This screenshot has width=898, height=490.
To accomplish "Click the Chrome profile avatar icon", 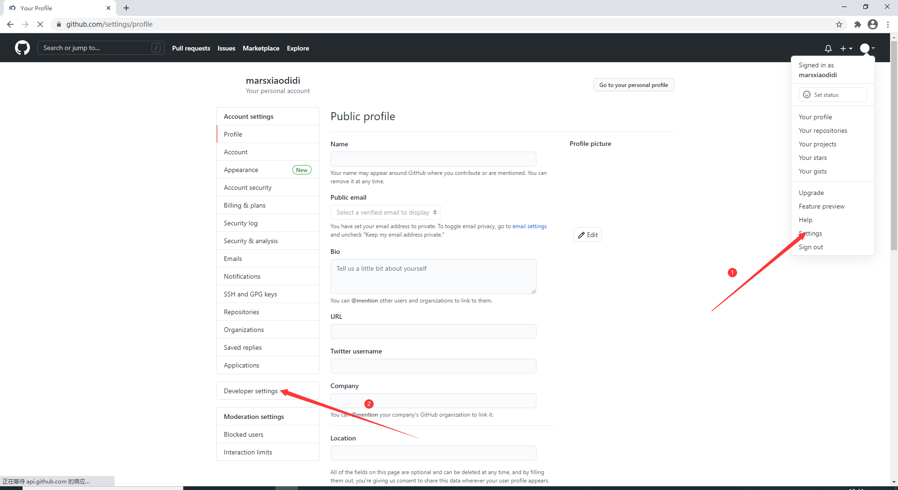I will pyautogui.click(x=872, y=24).
